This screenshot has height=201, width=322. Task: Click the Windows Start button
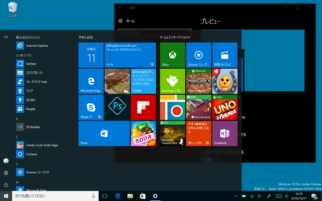(x=6, y=196)
